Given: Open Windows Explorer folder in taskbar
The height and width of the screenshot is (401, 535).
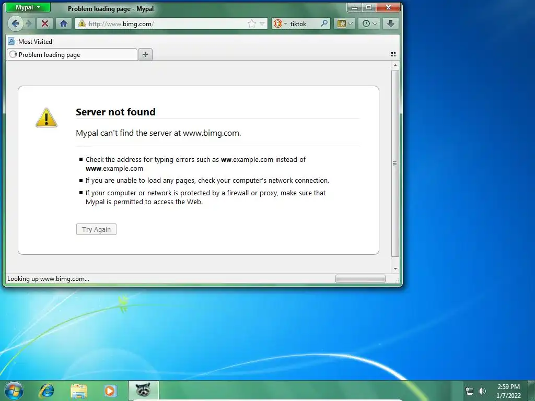Looking at the screenshot, I should pos(79,391).
